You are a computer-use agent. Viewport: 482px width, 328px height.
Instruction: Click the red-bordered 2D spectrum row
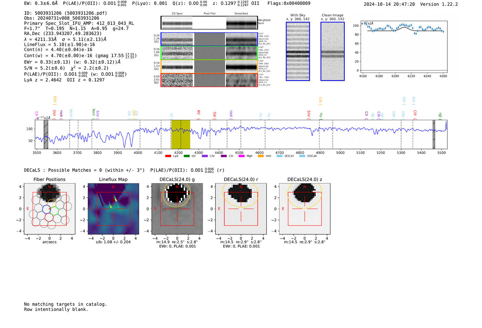click(x=209, y=80)
